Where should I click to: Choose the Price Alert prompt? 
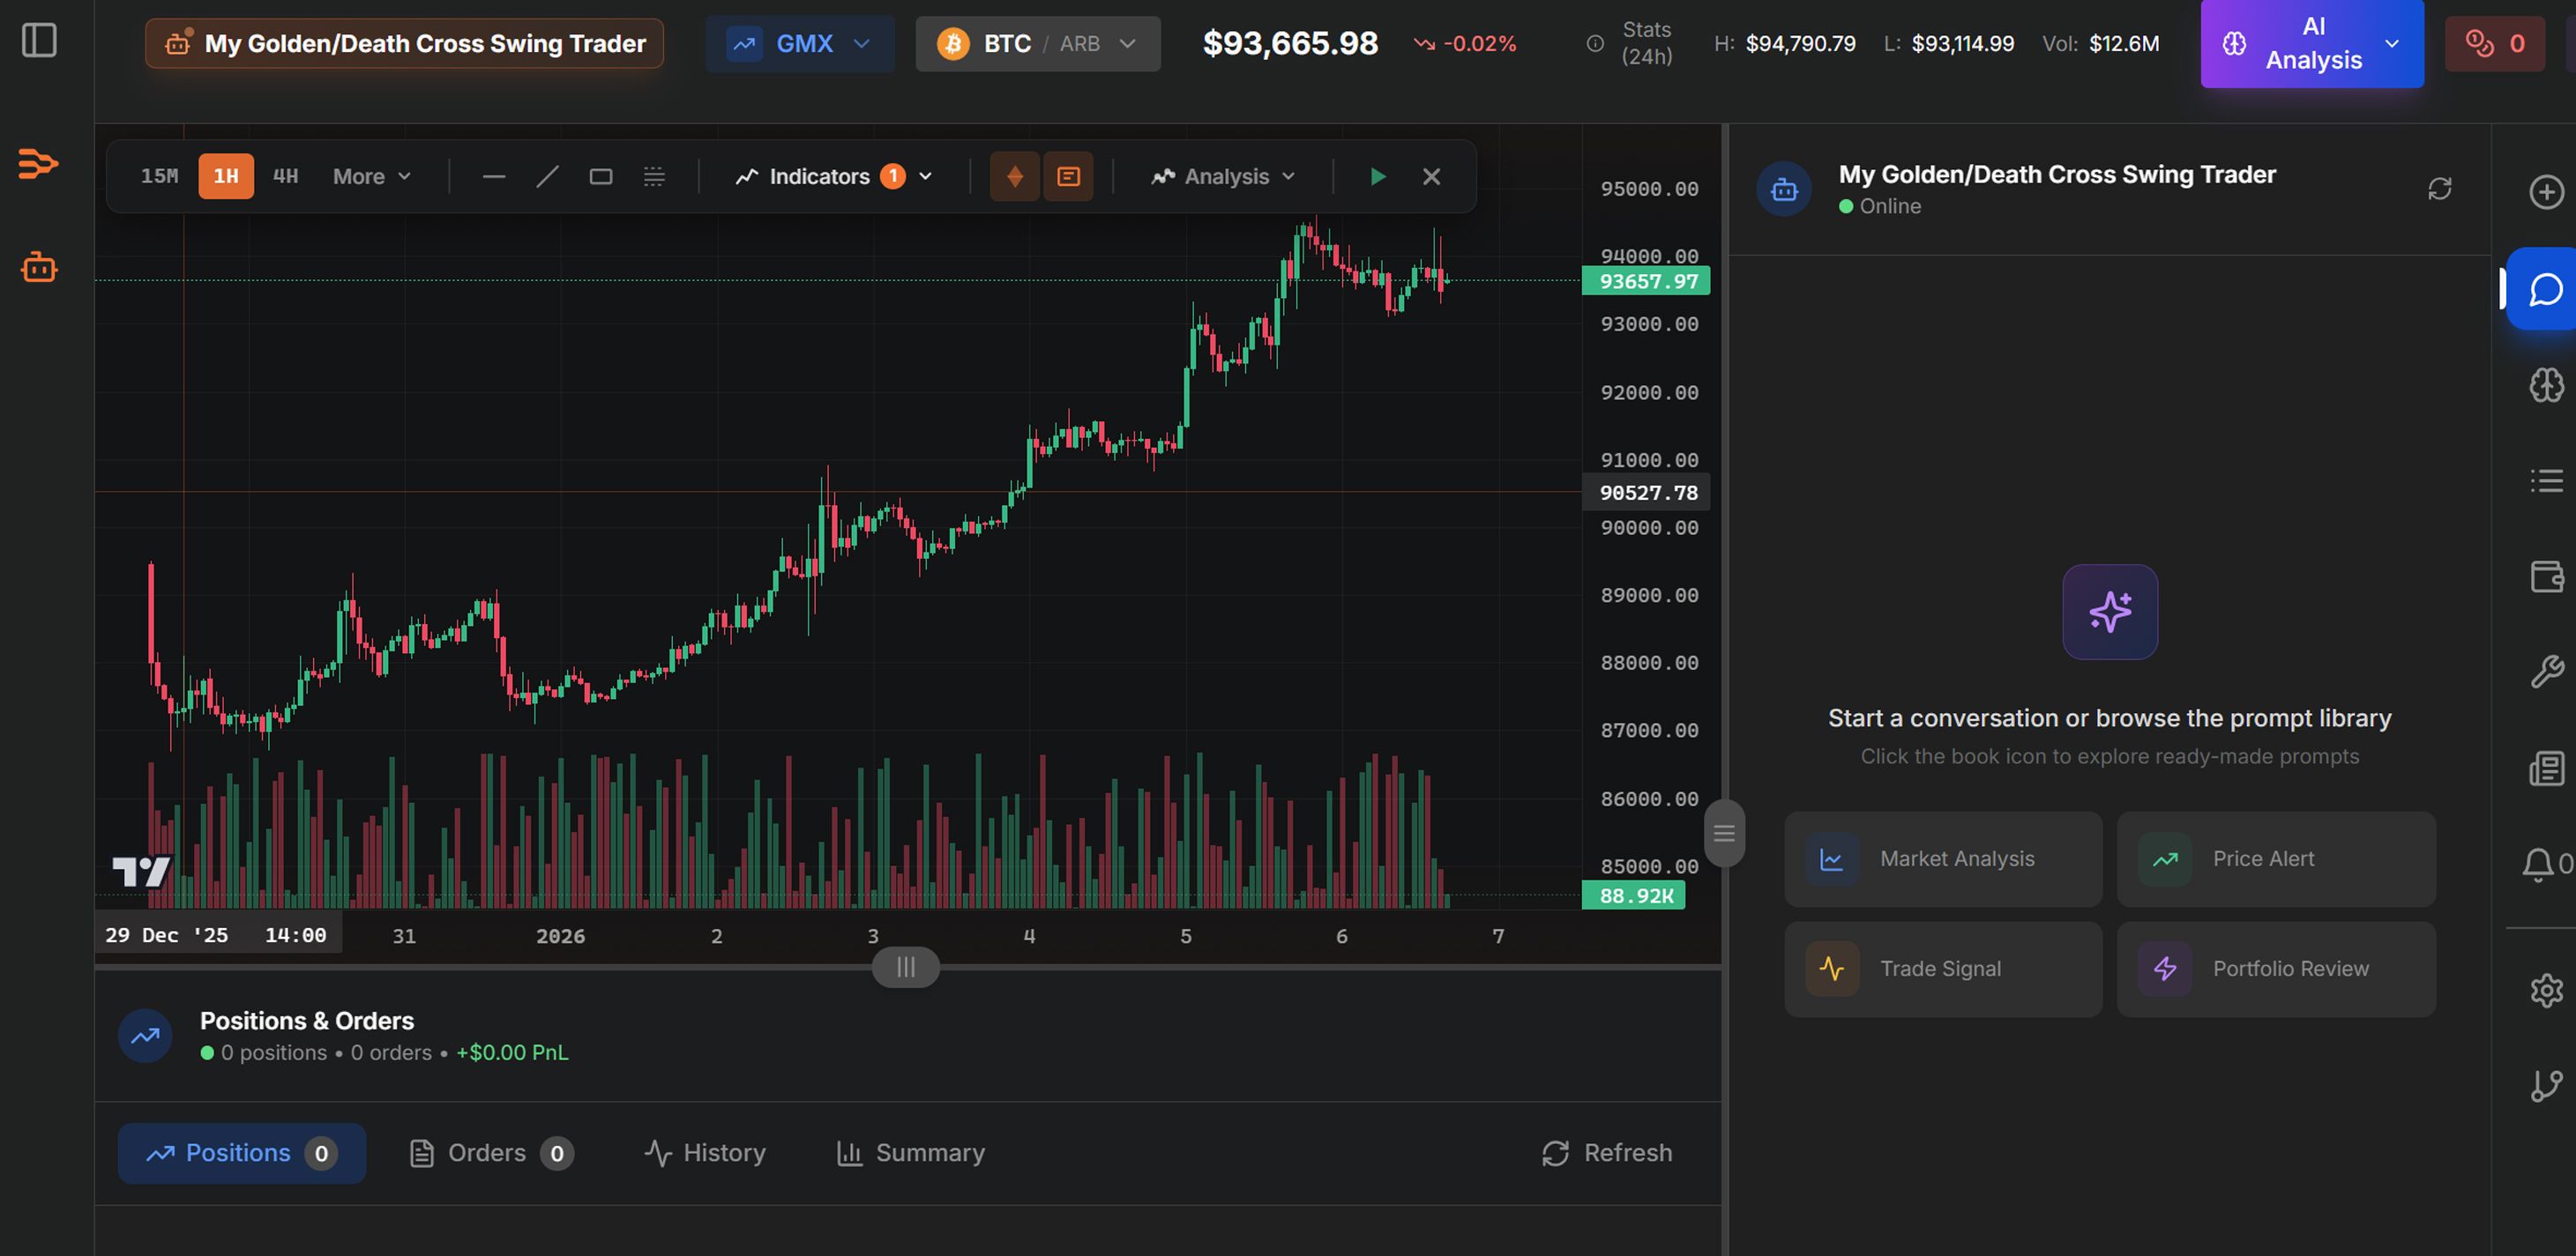2276,859
